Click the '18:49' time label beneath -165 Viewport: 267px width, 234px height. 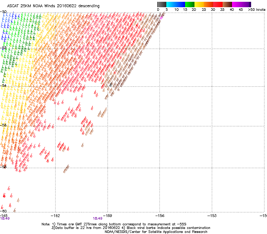pos(5,219)
